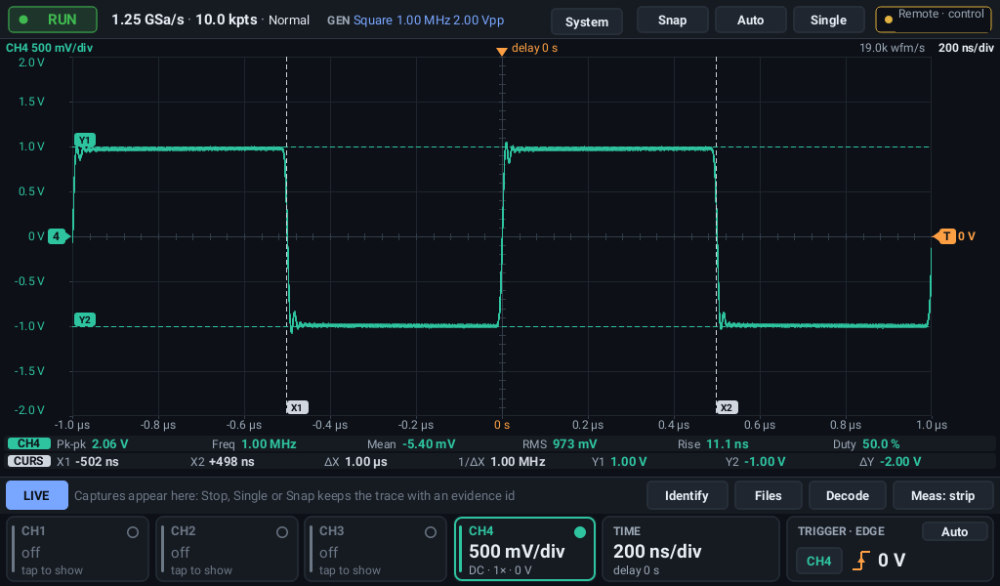Click the 10.0 kpts memory depth readout

pyautogui.click(x=227, y=20)
